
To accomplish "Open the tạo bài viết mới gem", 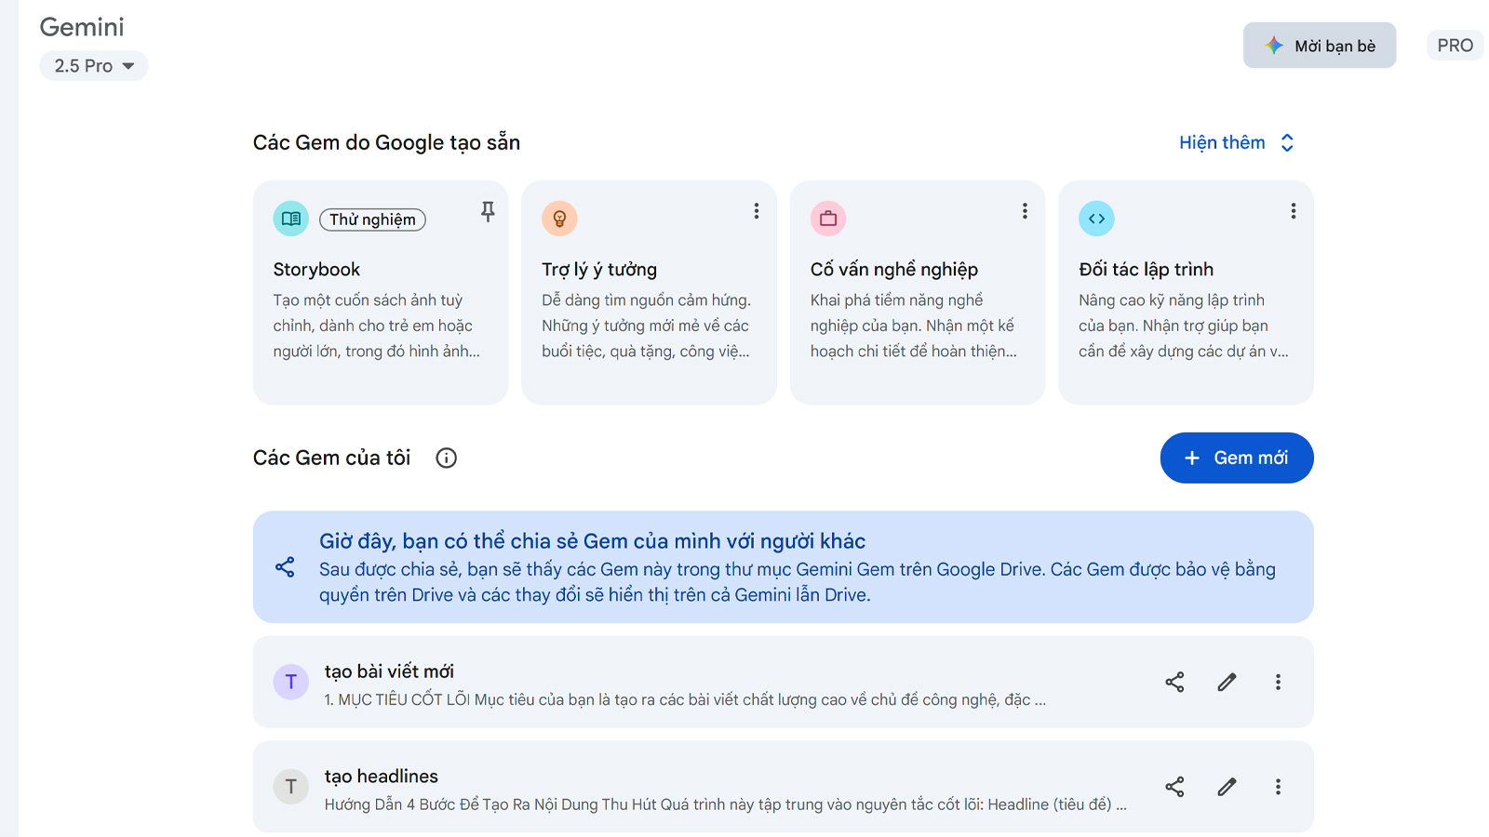I will click(783, 682).
